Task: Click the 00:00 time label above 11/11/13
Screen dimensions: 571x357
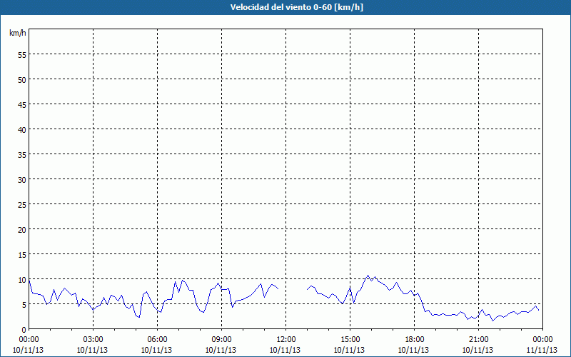Action: 542,340
